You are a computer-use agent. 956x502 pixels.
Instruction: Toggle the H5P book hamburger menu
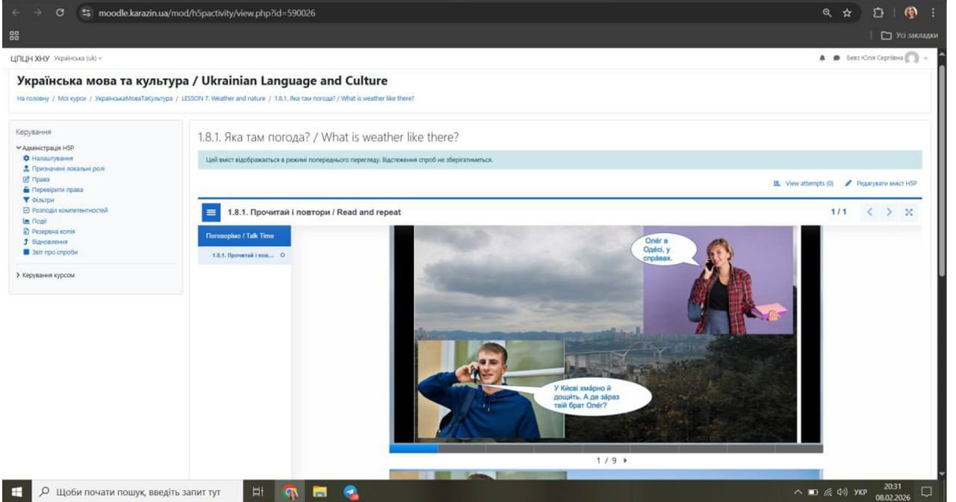211,213
